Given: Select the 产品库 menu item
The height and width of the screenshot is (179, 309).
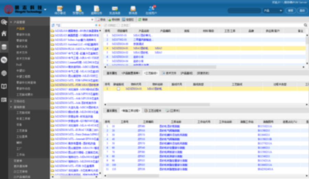Looking at the screenshot, I should click(x=21, y=28).
